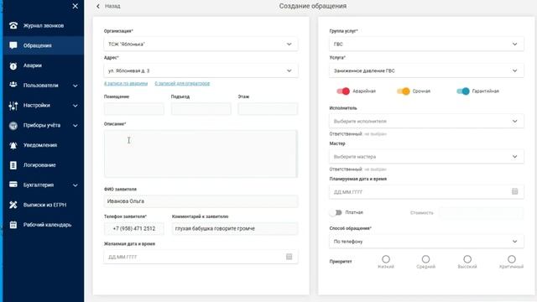Screen dimensions: 537x302
Task: Click the phone icon for Журнал звонков
Action: 13,26
